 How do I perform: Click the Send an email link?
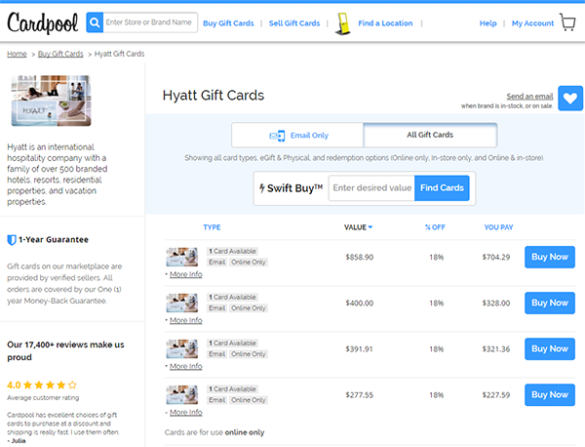[x=529, y=97]
